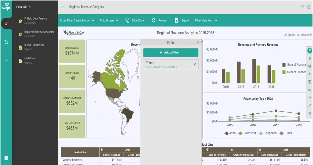Click the Blood Test Results report icon

click(x=20, y=47)
